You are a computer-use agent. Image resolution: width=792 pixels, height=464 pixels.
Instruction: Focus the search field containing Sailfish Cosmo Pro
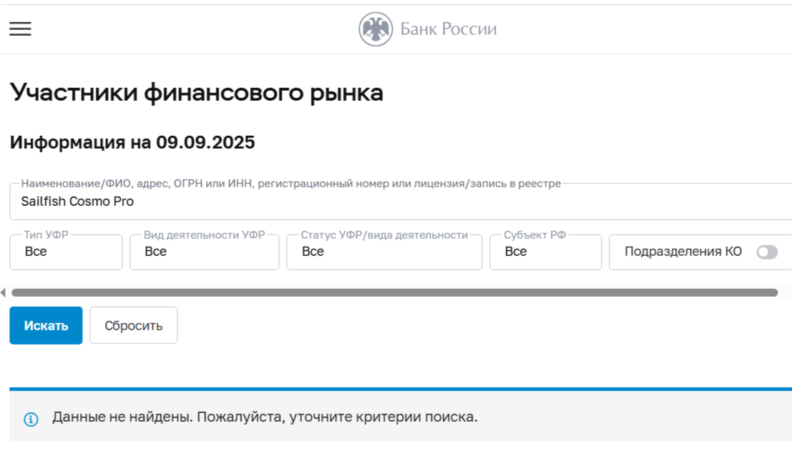pos(401,202)
